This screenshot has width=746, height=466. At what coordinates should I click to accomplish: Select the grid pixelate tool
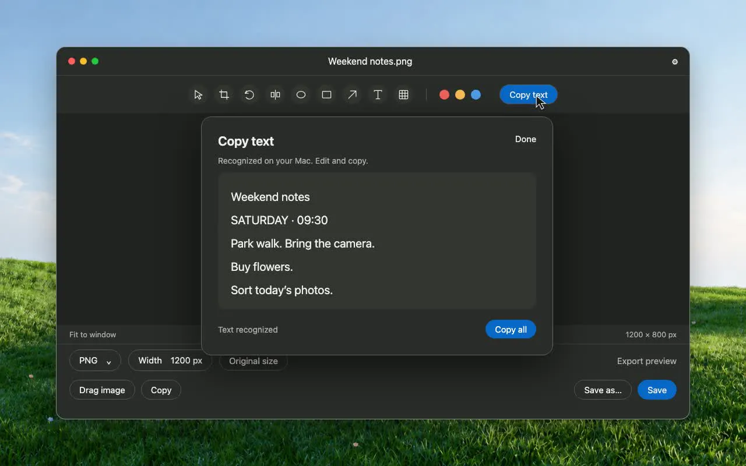[x=403, y=95]
